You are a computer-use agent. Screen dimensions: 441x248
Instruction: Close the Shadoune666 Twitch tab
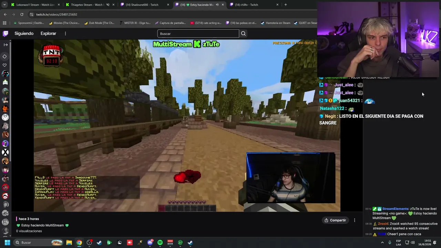tap(168, 5)
